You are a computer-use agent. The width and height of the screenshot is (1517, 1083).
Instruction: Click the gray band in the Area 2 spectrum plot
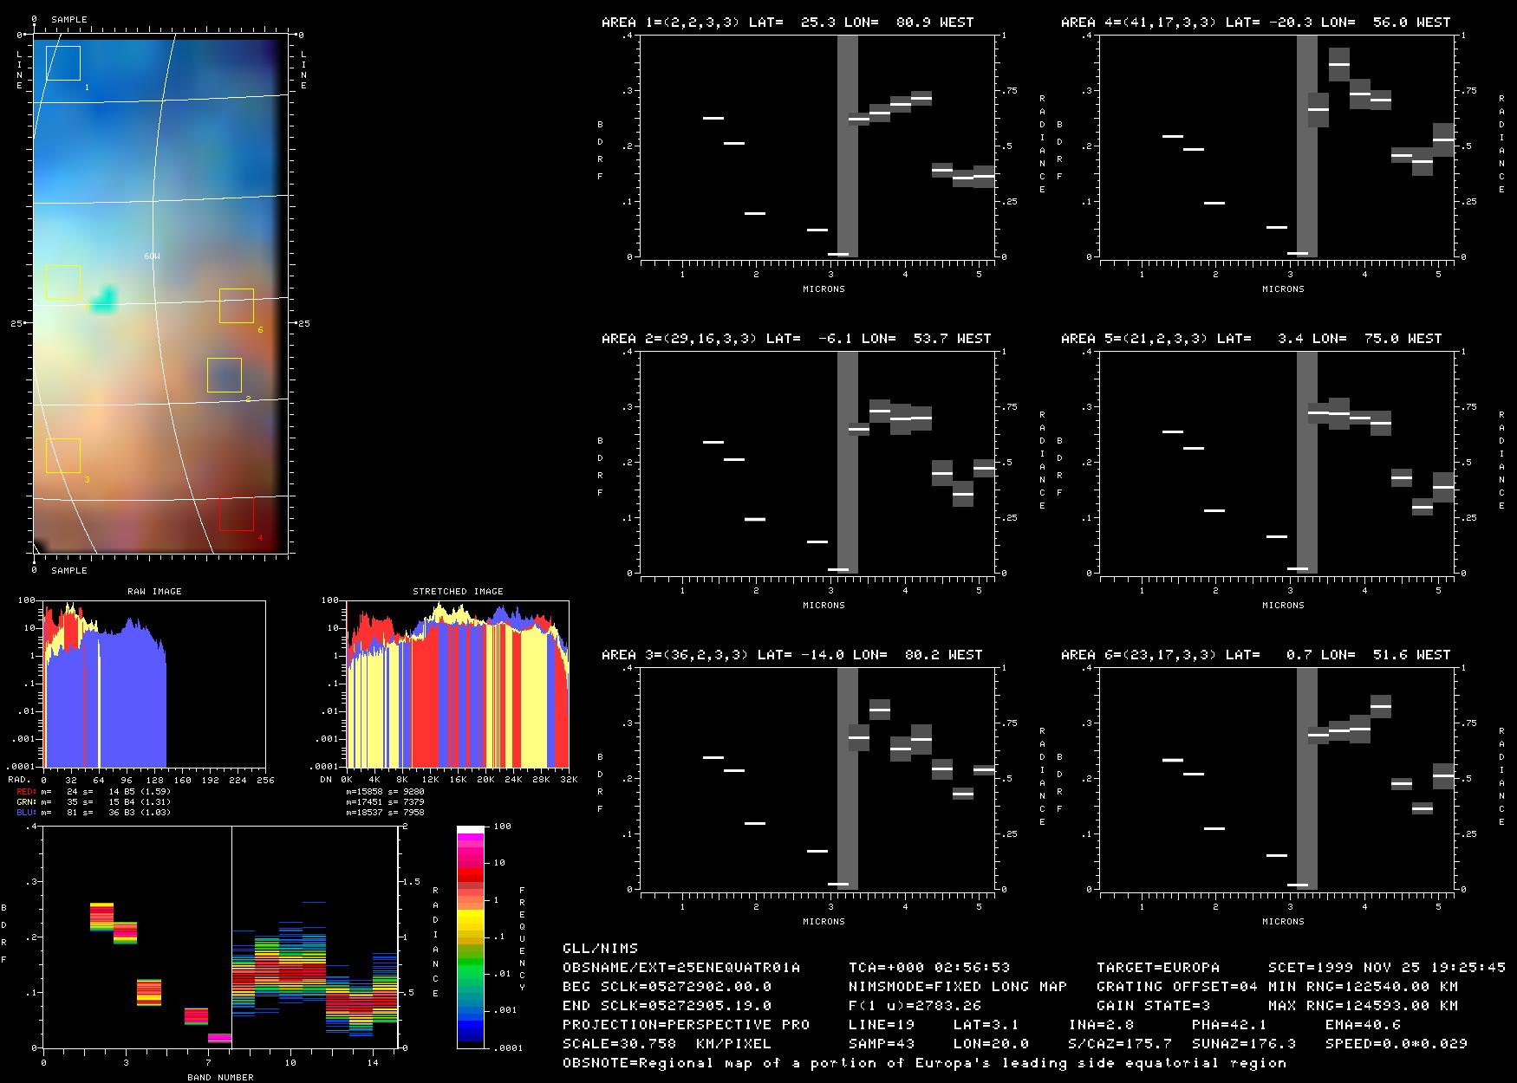[x=848, y=463]
